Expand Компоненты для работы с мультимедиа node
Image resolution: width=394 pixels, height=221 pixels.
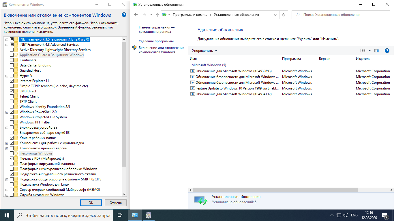[x=7, y=143]
